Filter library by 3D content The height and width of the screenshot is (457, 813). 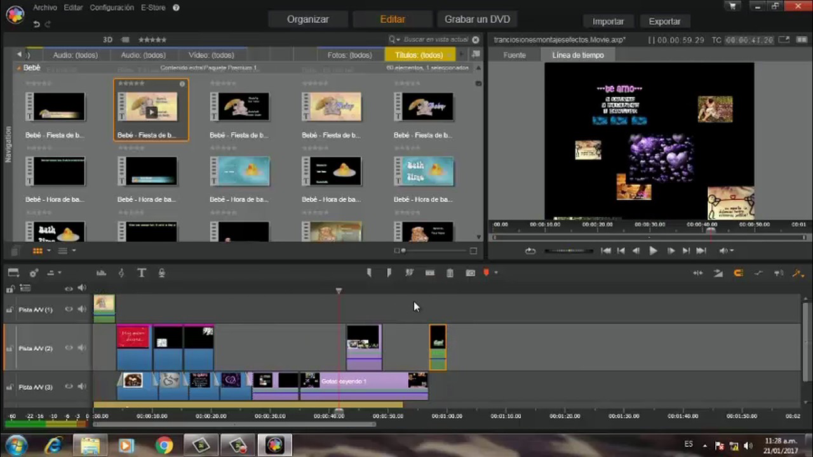click(x=108, y=39)
